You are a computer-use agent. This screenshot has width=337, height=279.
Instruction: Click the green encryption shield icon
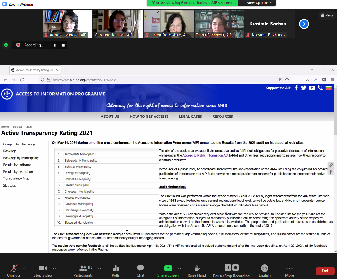6,45
